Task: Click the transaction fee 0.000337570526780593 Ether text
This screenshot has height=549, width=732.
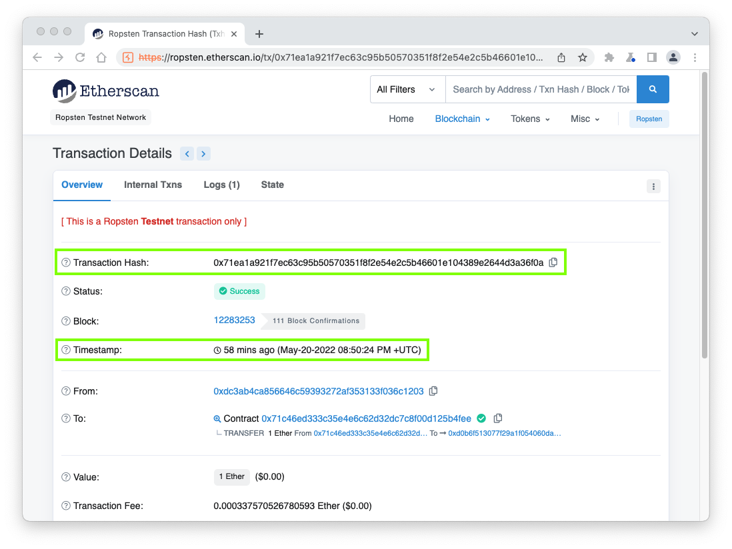Action: click(277, 506)
